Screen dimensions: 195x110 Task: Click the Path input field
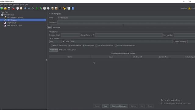[x=121, y=42]
